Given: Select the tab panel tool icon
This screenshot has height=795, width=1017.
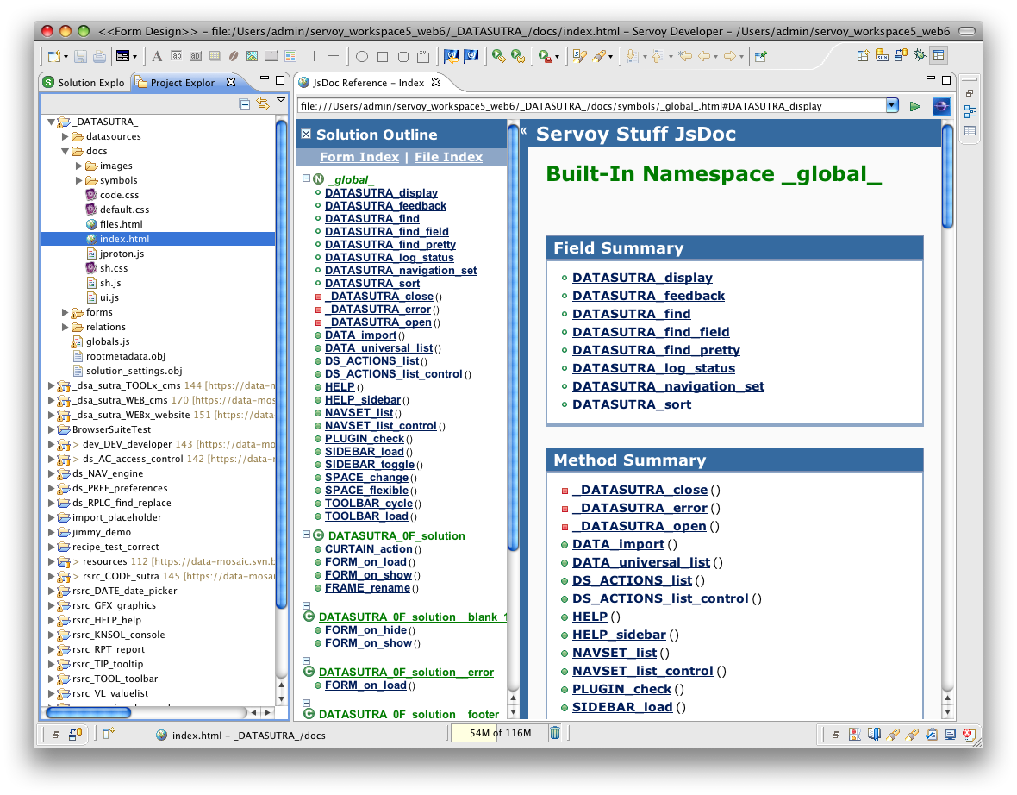Looking at the screenshot, I should point(271,56).
